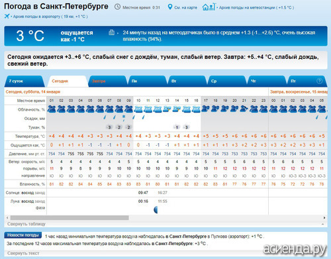This screenshot has width=331, height=259.
Task: Click the moonset time 11:55
Action: (x=162, y=201)
